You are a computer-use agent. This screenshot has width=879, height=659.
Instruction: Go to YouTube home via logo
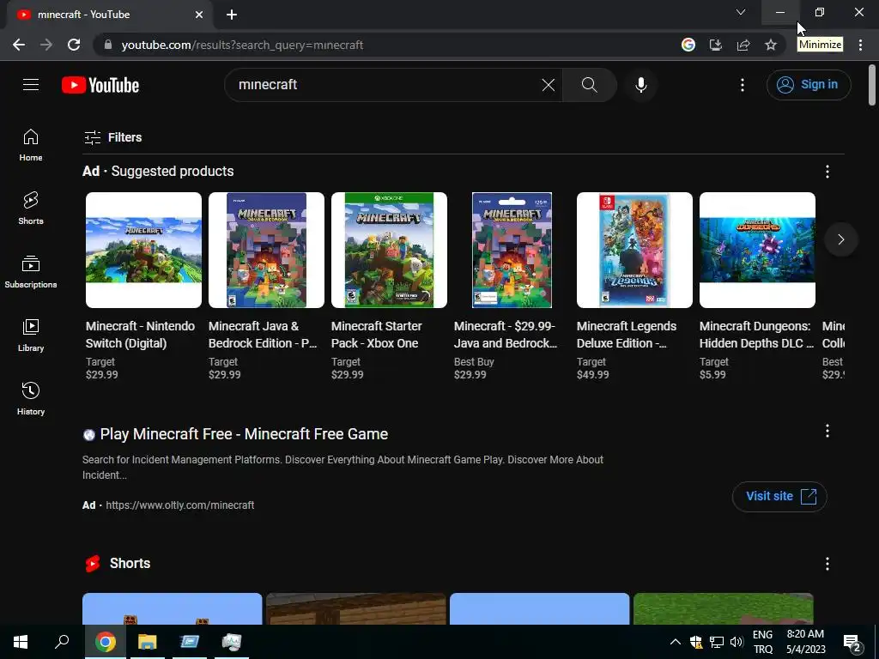tap(100, 85)
